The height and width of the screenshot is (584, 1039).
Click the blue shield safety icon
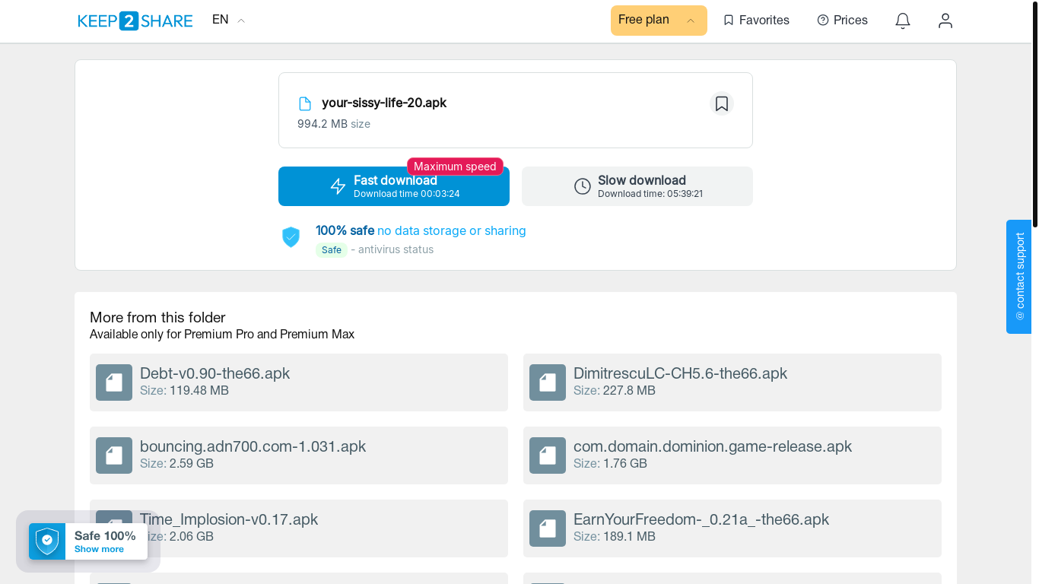click(x=291, y=237)
